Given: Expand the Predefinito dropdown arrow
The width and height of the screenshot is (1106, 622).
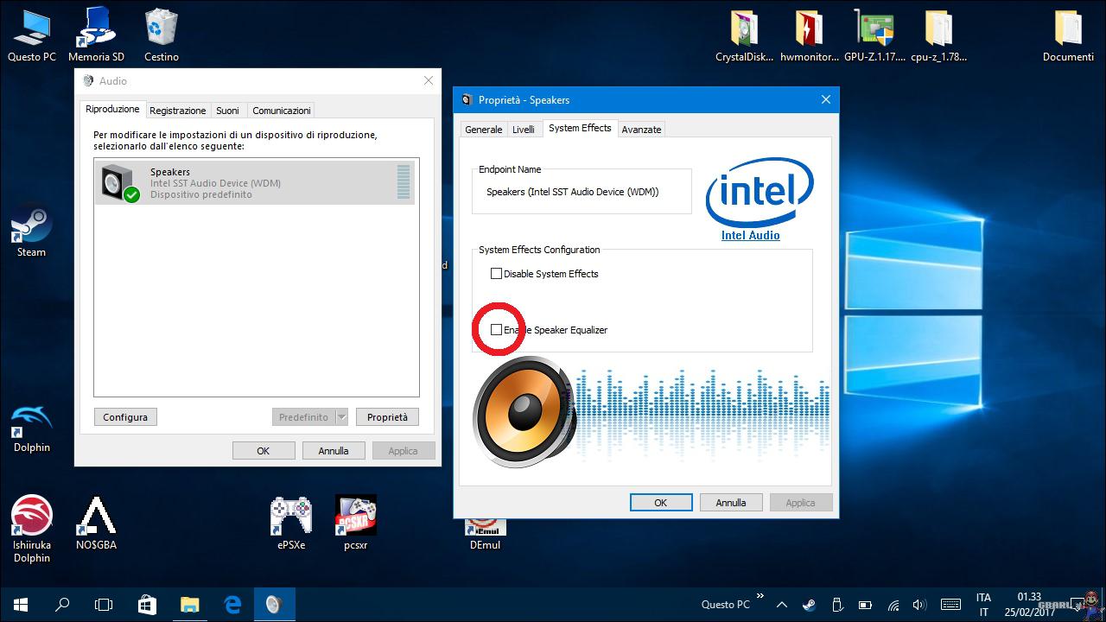Looking at the screenshot, I should [x=341, y=417].
